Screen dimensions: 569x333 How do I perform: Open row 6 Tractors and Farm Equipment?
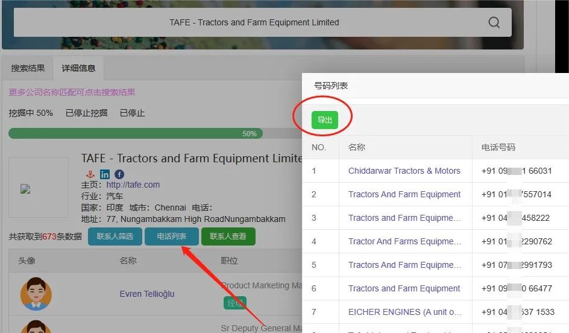pyautogui.click(x=404, y=289)
